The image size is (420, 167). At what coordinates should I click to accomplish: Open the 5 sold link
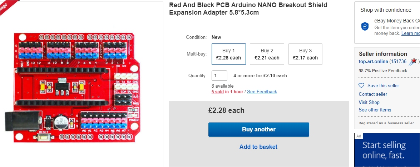218,92
